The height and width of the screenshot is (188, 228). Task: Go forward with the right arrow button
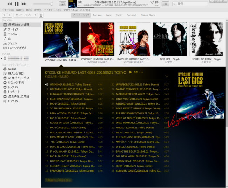tap(9, 15)
